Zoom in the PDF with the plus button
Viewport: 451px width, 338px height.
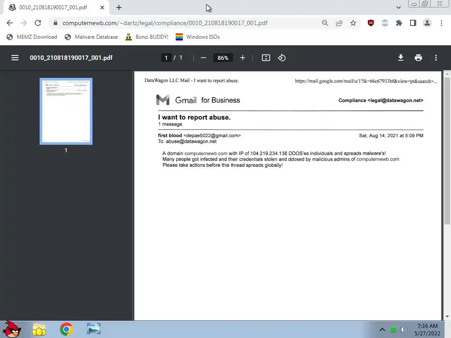[x=243, y=58]
